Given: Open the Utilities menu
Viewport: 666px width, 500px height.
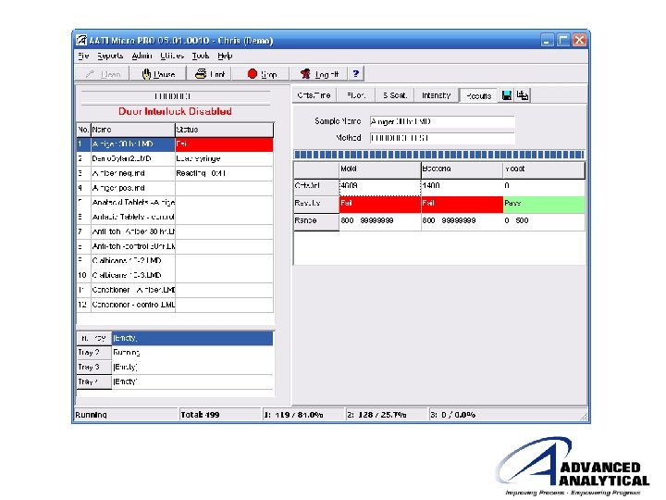Looking at the screenshot, I should [172, 56].
